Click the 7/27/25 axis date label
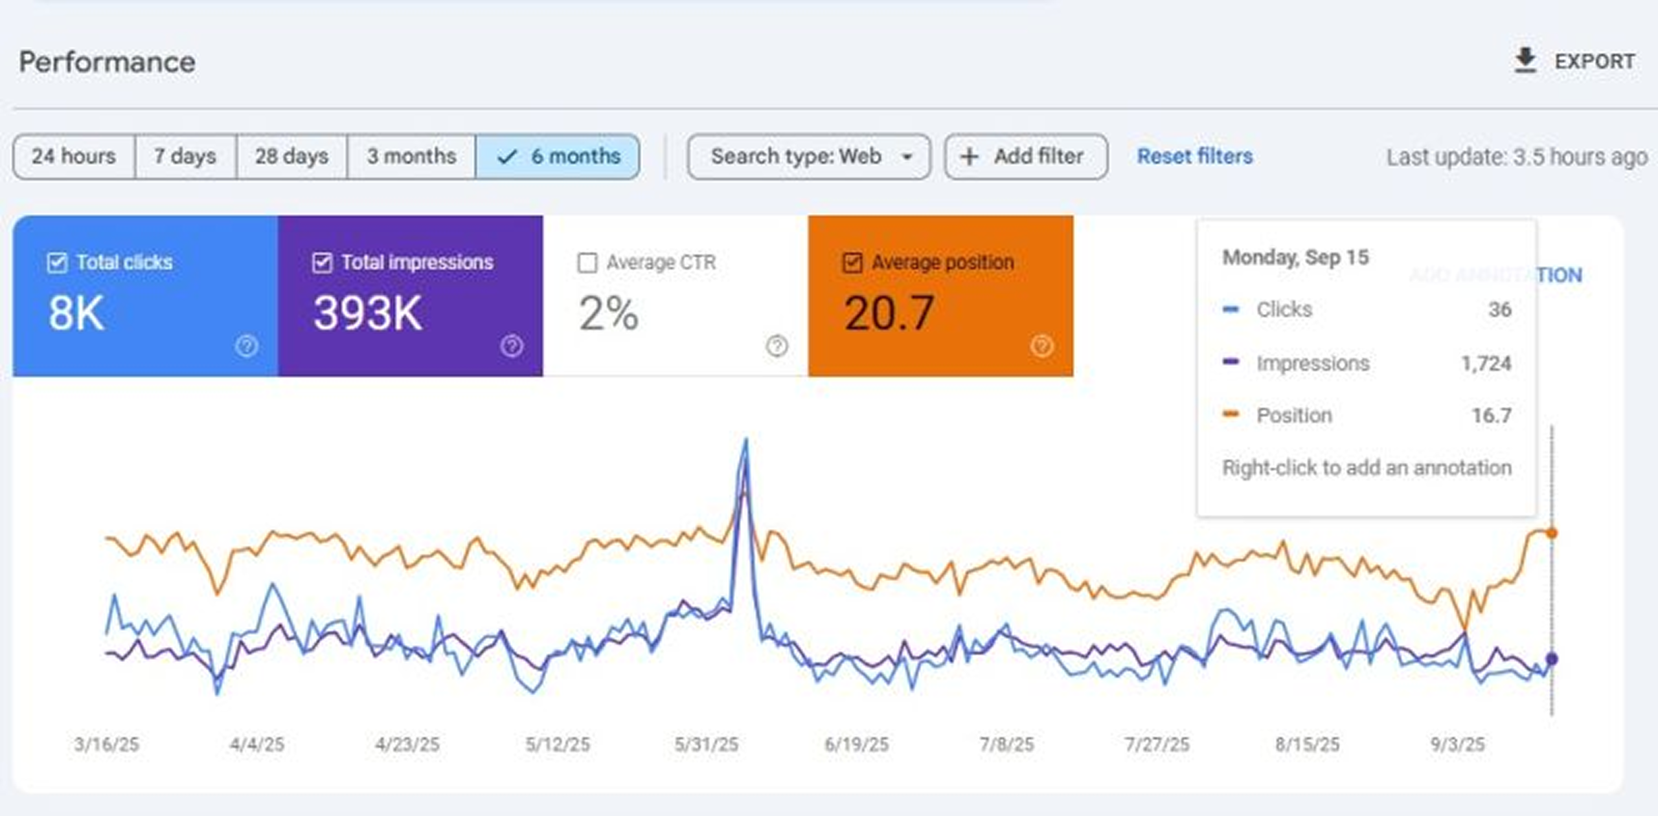1658x816 pixels. point(1157,744)
